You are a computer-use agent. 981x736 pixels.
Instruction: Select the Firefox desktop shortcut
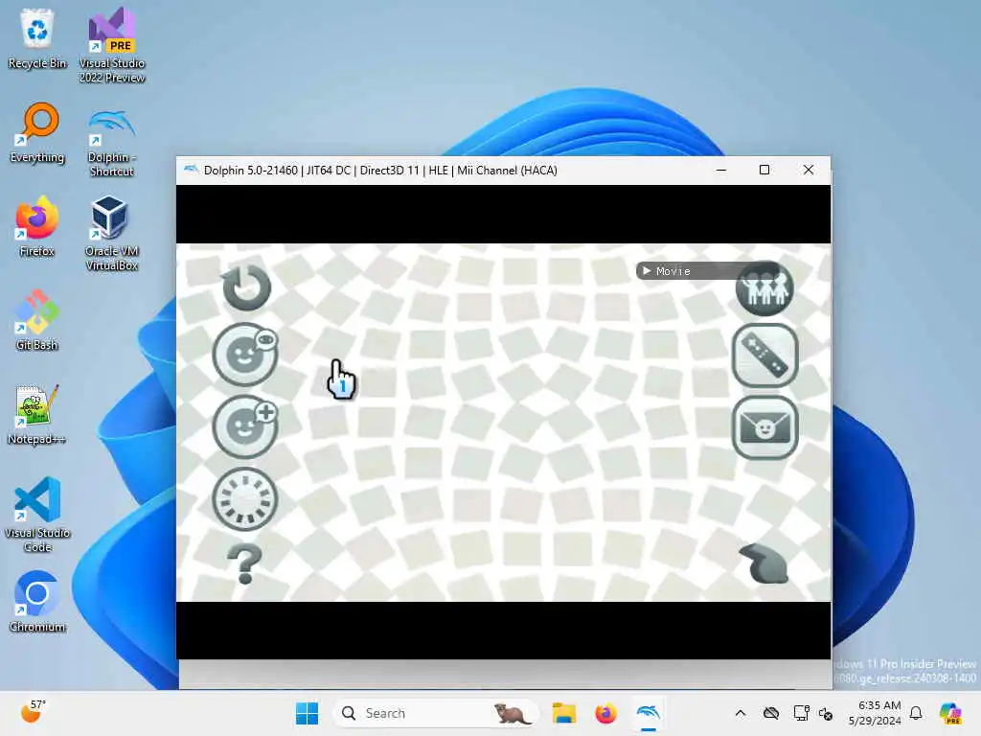click(37, 226)
